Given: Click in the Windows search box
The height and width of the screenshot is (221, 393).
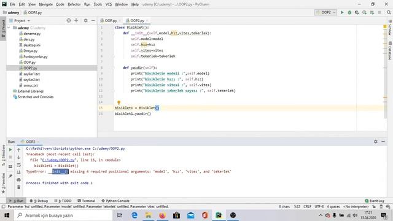Looking at the screenshot, I should point(63,215).
